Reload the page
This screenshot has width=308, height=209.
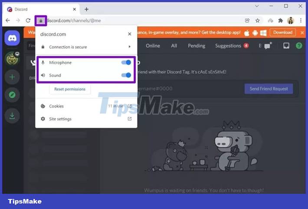(x=28, y=20)
